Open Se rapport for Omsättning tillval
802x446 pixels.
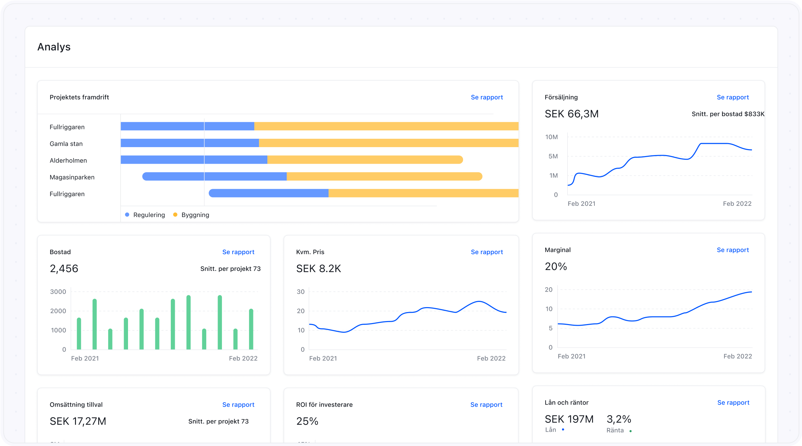tap(238, 405)
